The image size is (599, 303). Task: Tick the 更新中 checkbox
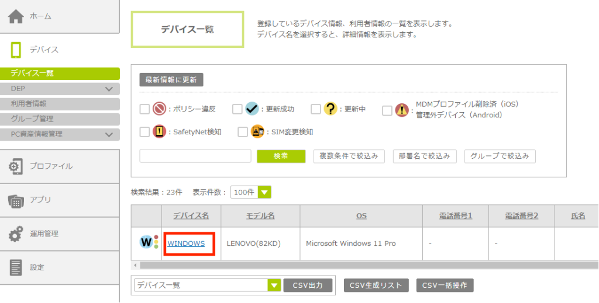click(x=315, y=109)
